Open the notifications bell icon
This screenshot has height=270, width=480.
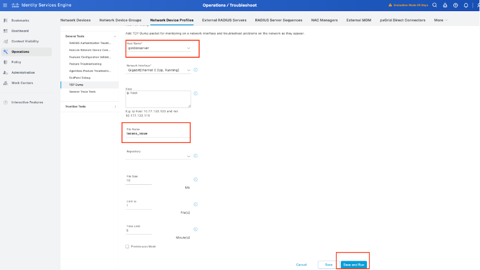coord(466,5)
